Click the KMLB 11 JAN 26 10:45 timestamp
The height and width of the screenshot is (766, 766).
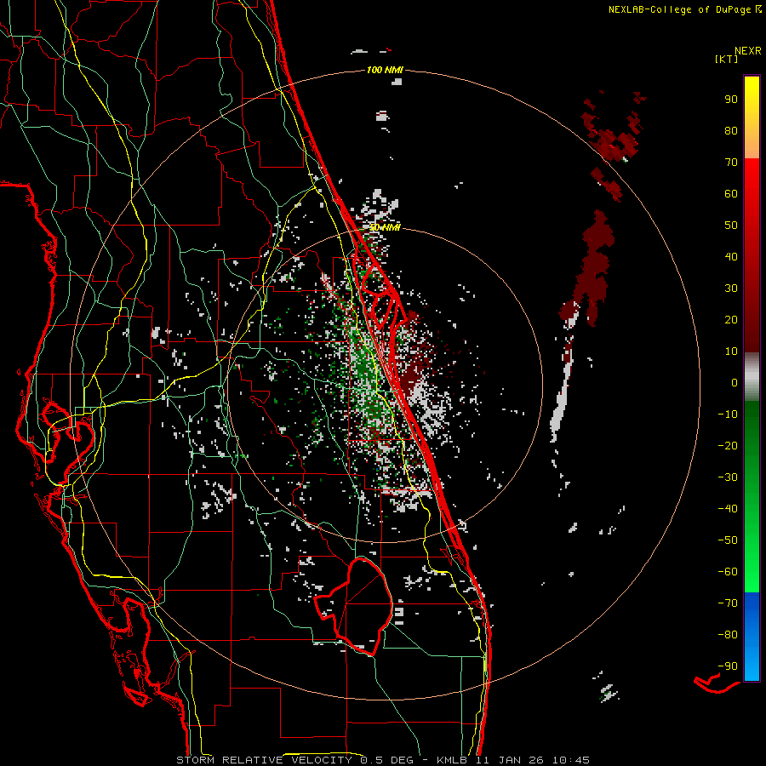click(x=512, y=760)
